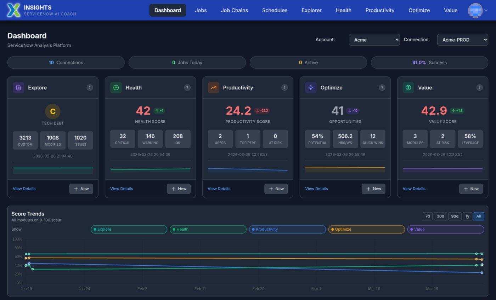496x300 pixels.
Task: Toggle the Value series visibility
Action: 446,229
